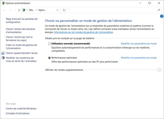
Task: Open Page d'accueil du panneau de configuration
Action: (22, 20)
